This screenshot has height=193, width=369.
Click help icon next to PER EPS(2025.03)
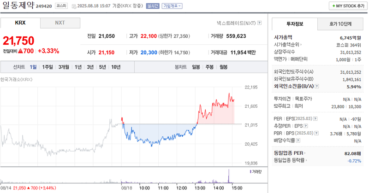click(315, 119)
